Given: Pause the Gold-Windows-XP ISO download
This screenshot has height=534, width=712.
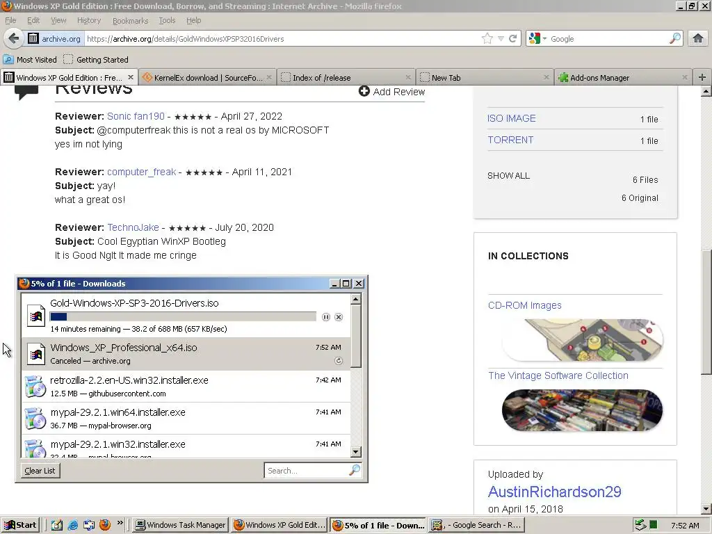Looking at the screenshot, I should pyautogui.click(x=326, y=317).
